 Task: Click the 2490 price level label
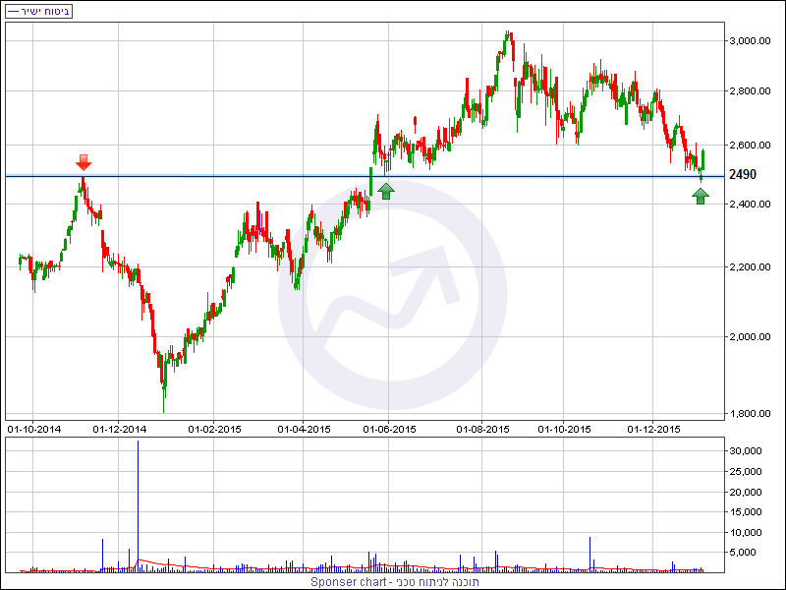point(744,175)
